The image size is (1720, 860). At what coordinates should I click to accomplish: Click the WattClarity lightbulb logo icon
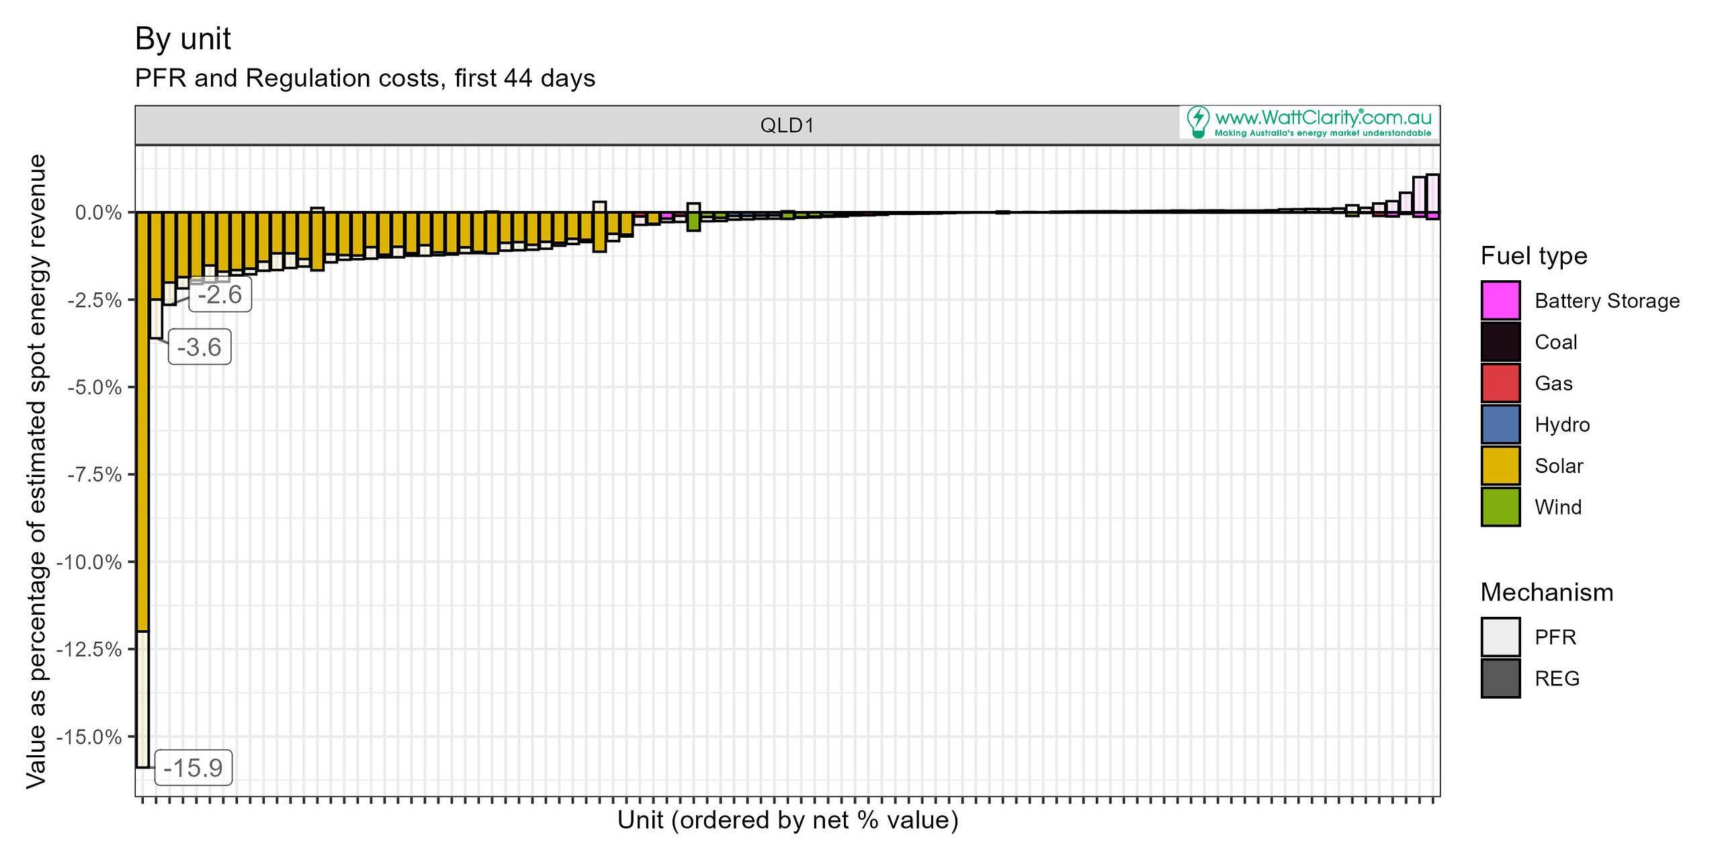[1197, 122]
